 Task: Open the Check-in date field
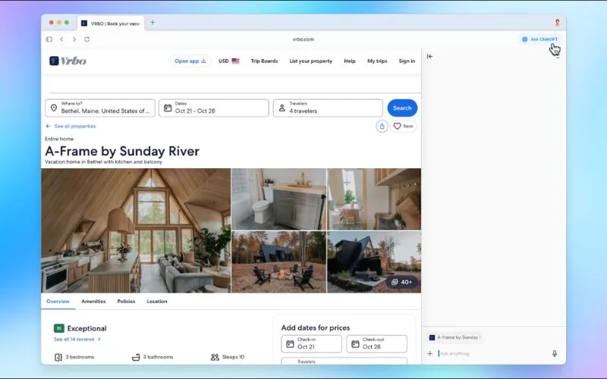(311, 343)
